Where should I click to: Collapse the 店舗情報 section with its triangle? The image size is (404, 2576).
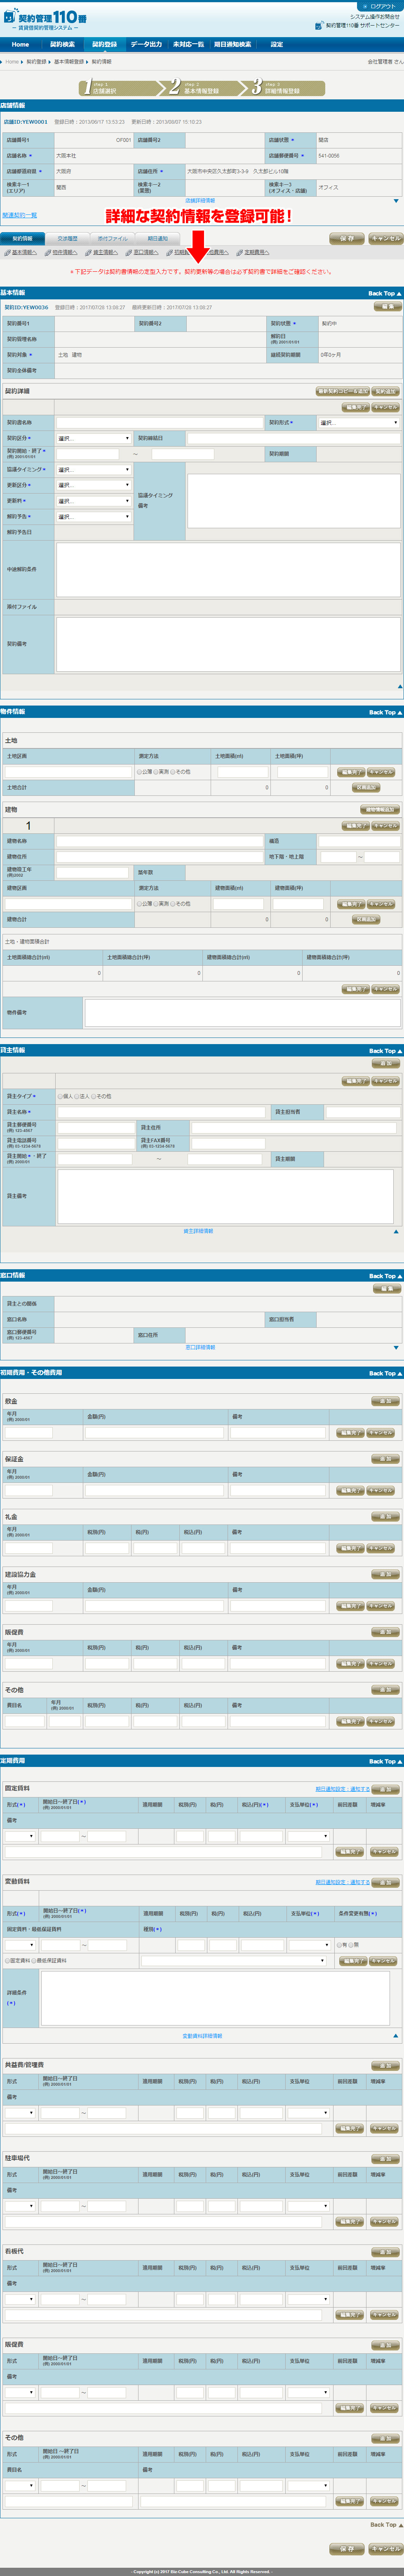[396, 201]
